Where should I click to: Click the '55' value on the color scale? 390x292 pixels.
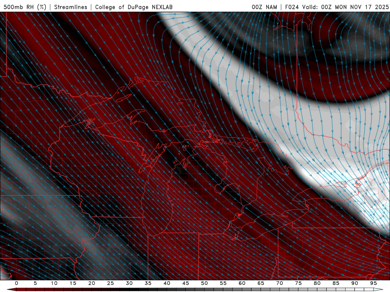[223, 283]
